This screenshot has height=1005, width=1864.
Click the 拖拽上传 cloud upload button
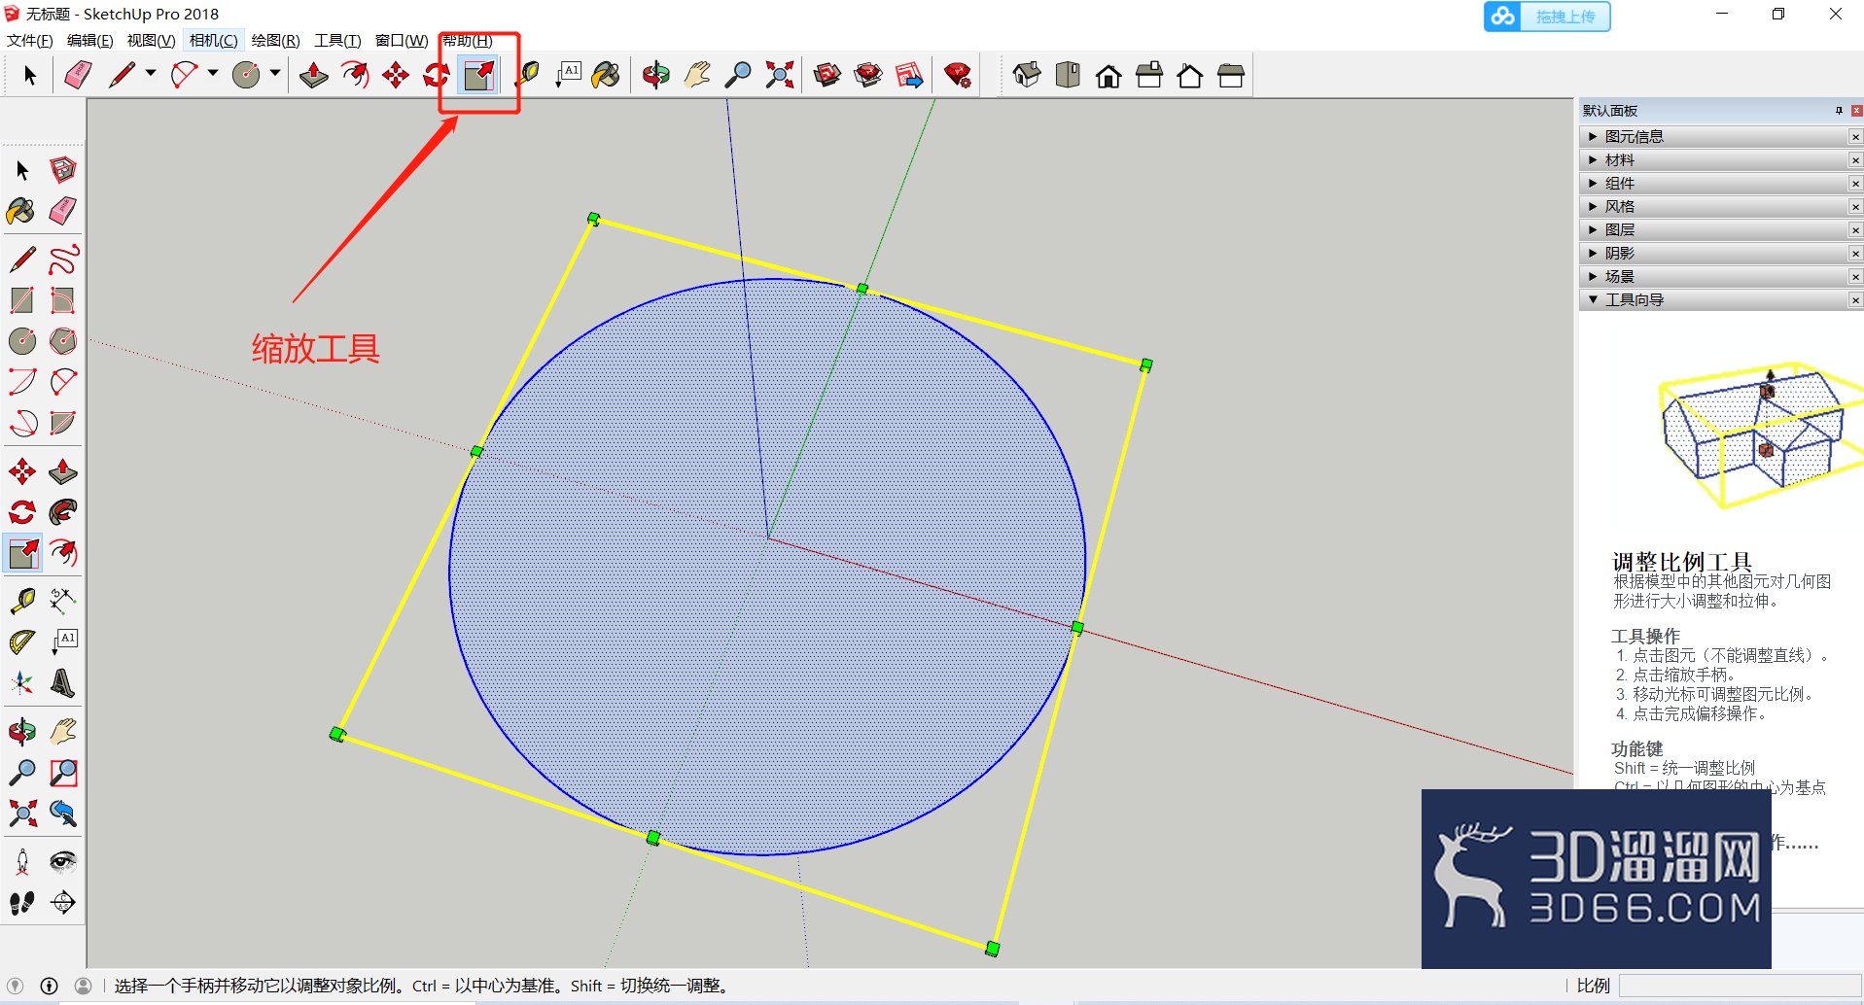click(1547, 17)
